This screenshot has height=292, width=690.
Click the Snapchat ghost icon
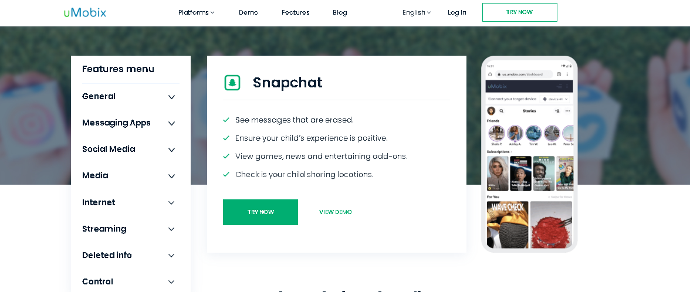click(x=232, y=83)
